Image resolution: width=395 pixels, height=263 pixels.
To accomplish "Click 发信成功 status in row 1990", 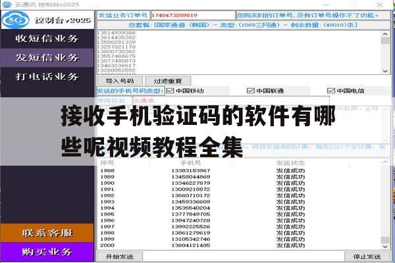I will pyautogui.click(x=290, y=183).
